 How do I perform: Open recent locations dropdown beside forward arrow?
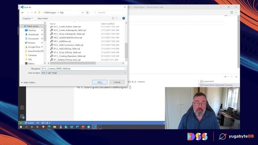point(31,12)
